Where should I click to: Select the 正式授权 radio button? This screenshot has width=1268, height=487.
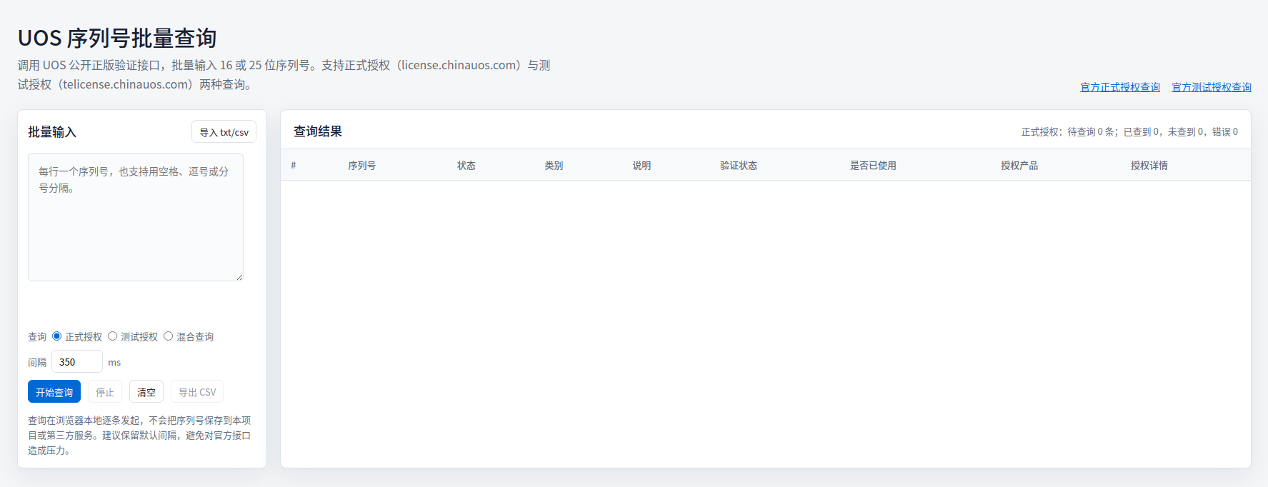57,336
